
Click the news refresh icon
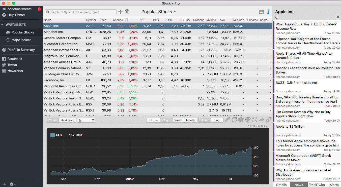277,17
